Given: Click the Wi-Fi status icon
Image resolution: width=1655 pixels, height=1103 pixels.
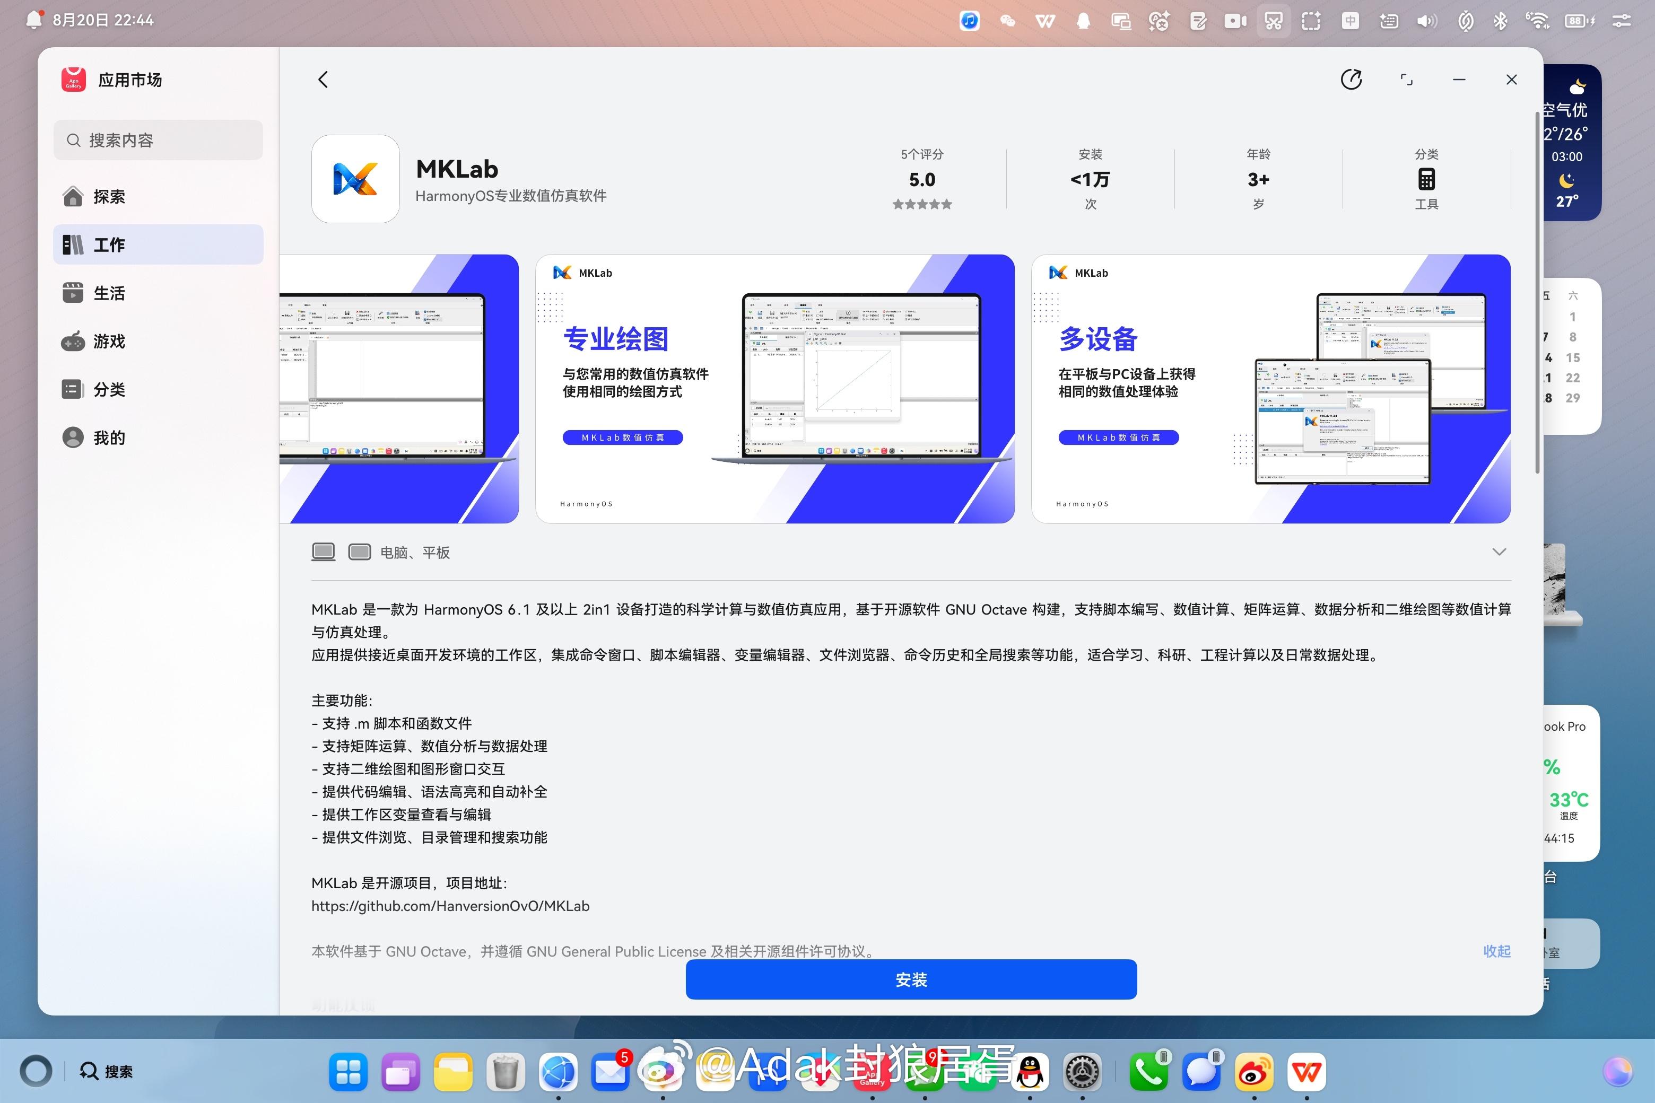Looking at the screenshot, I should tap(1538, 21).
